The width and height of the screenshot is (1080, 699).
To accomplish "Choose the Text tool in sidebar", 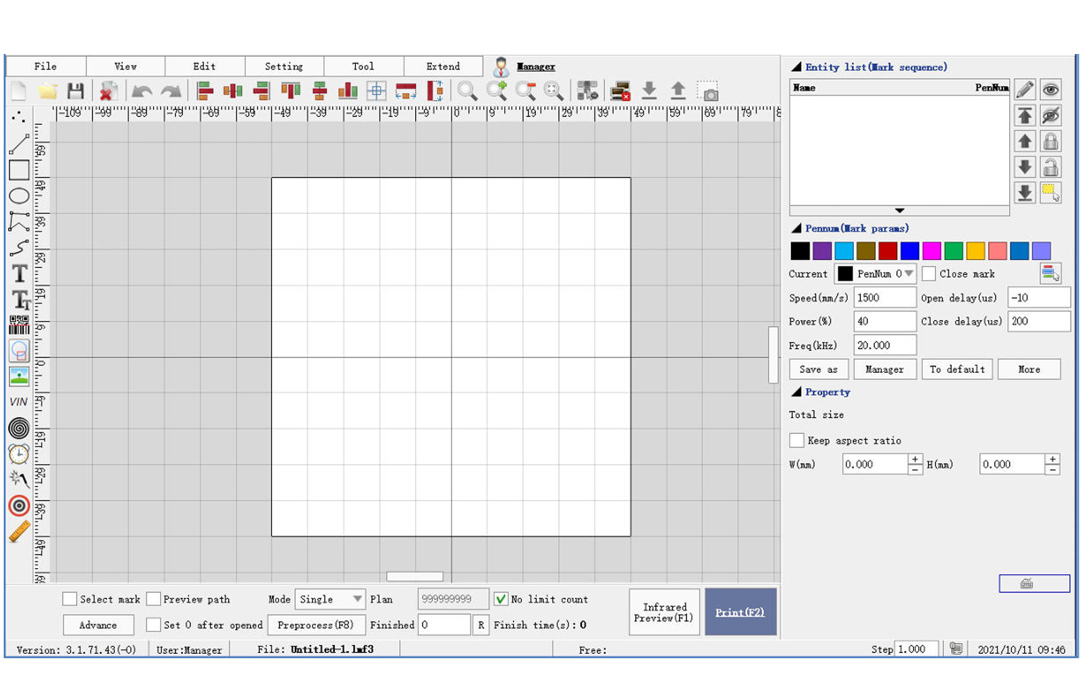I will [x=19, y=273].
